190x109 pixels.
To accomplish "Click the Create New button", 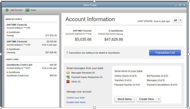I will [x=146, y=99].
